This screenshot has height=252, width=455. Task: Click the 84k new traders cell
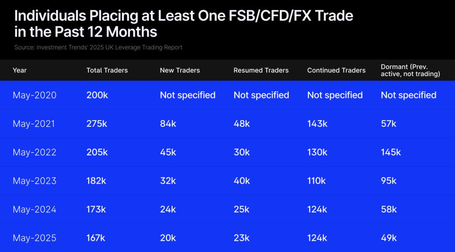point(168,124)
